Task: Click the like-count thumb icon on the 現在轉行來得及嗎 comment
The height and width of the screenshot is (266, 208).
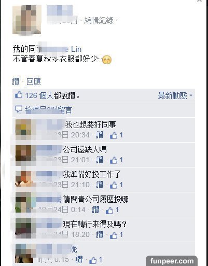Action: [x=114, y=235]
